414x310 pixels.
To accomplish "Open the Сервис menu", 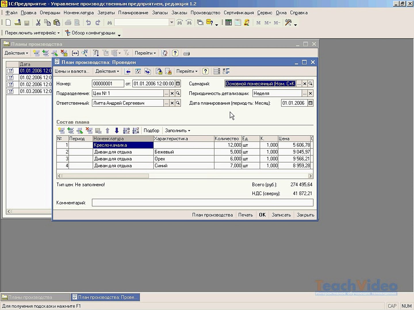I will [264, 13].
